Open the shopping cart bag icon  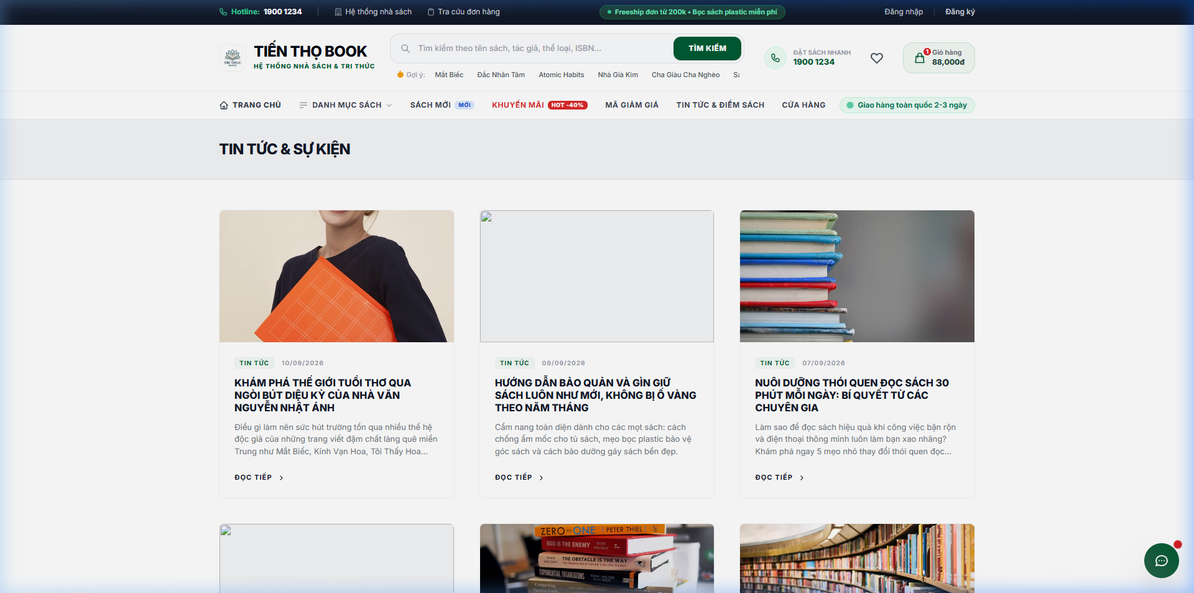(920, 58)
